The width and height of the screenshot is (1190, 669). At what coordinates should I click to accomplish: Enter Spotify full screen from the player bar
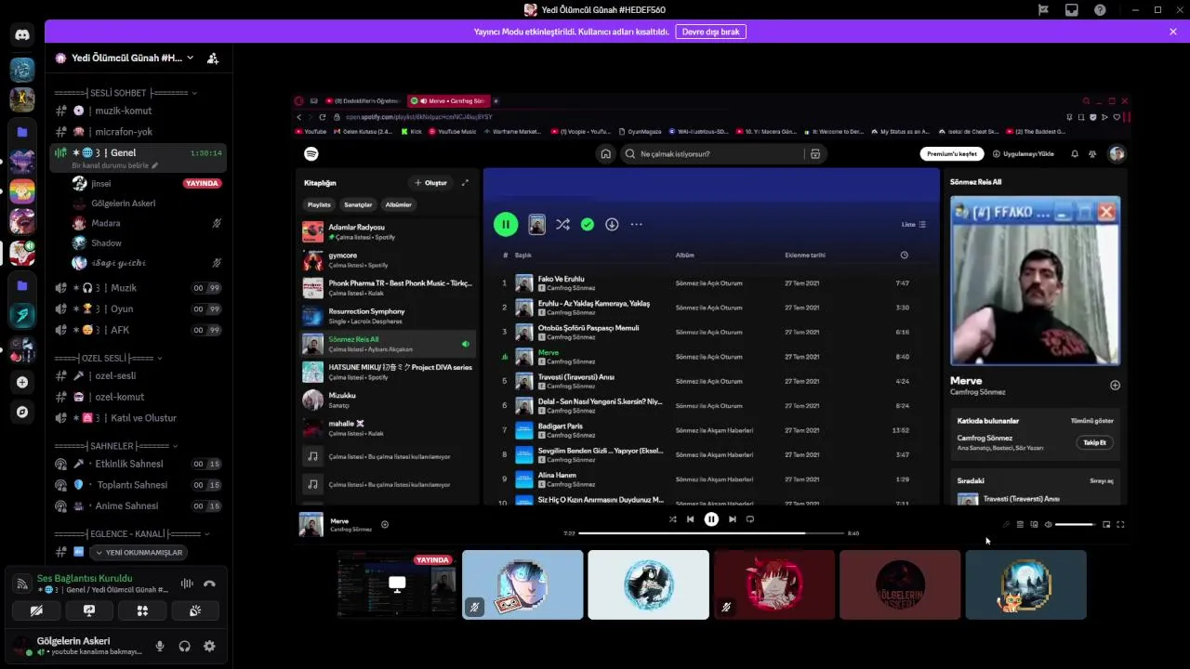(x=1120, y=524)
